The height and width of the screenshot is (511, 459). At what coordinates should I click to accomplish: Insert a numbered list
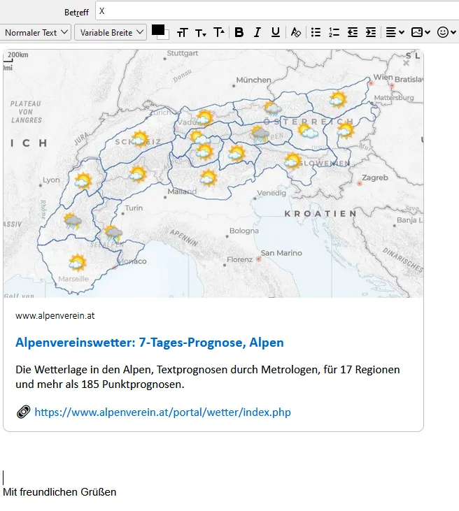tap(334, 32)
